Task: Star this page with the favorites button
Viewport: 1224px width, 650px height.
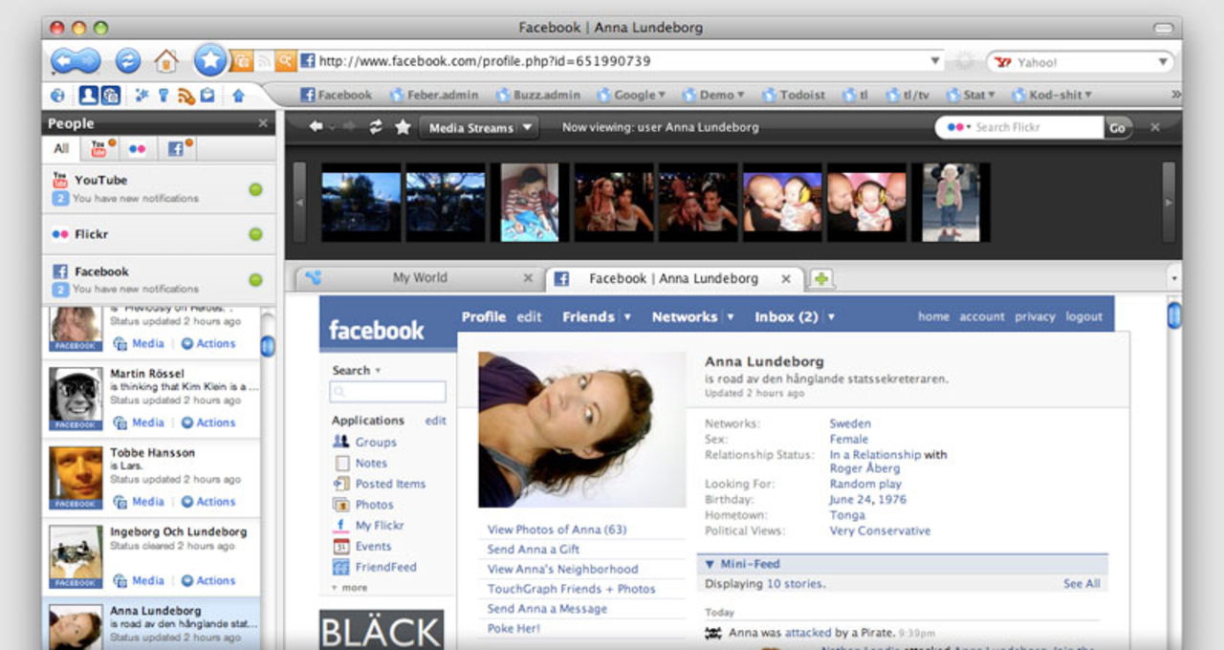Action: coord(210,61)
